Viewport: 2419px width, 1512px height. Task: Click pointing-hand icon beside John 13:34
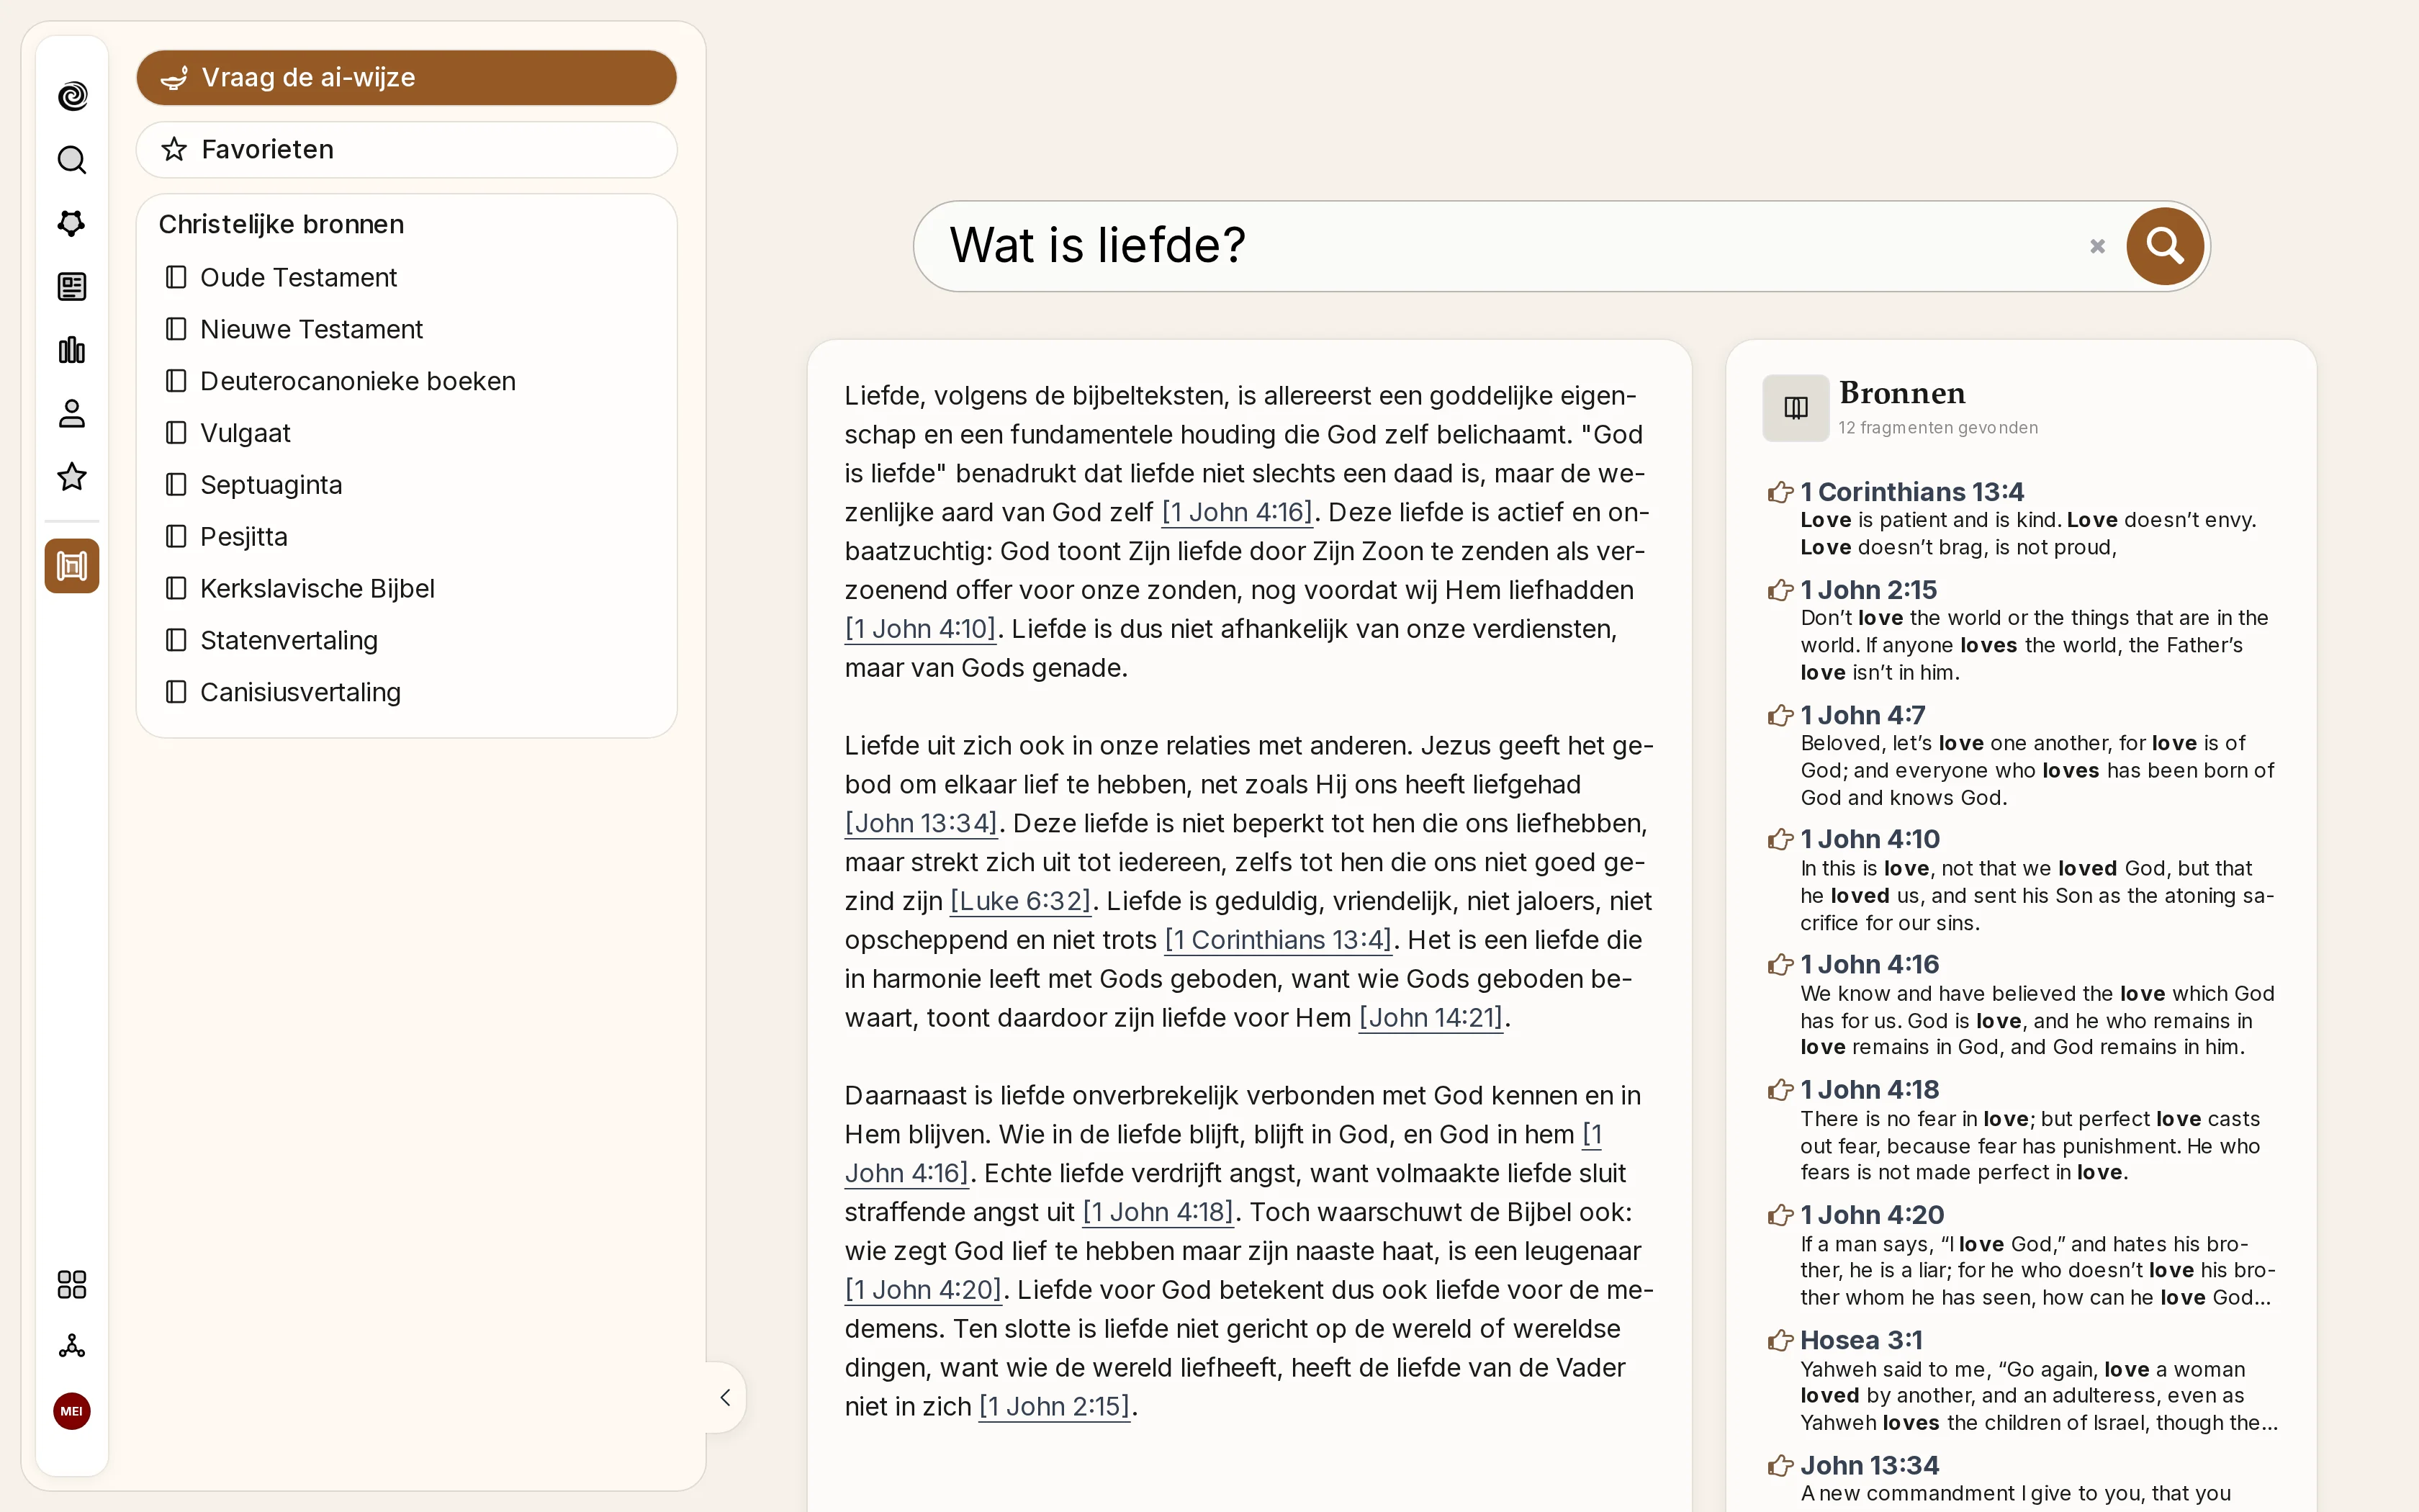click(1780, 1465)
